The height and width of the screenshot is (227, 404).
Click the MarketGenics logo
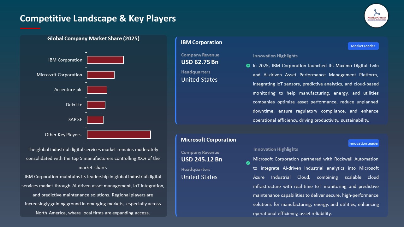376,16
